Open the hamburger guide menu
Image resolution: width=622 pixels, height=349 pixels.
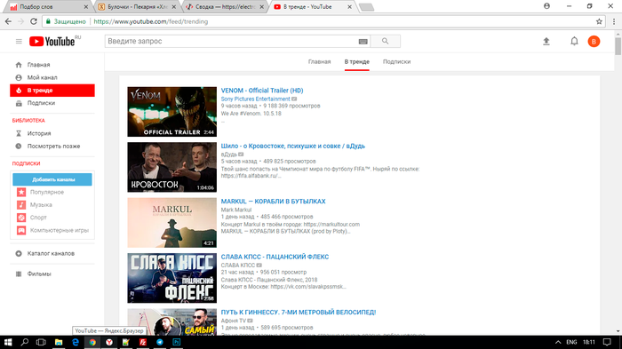click(19, 41)
